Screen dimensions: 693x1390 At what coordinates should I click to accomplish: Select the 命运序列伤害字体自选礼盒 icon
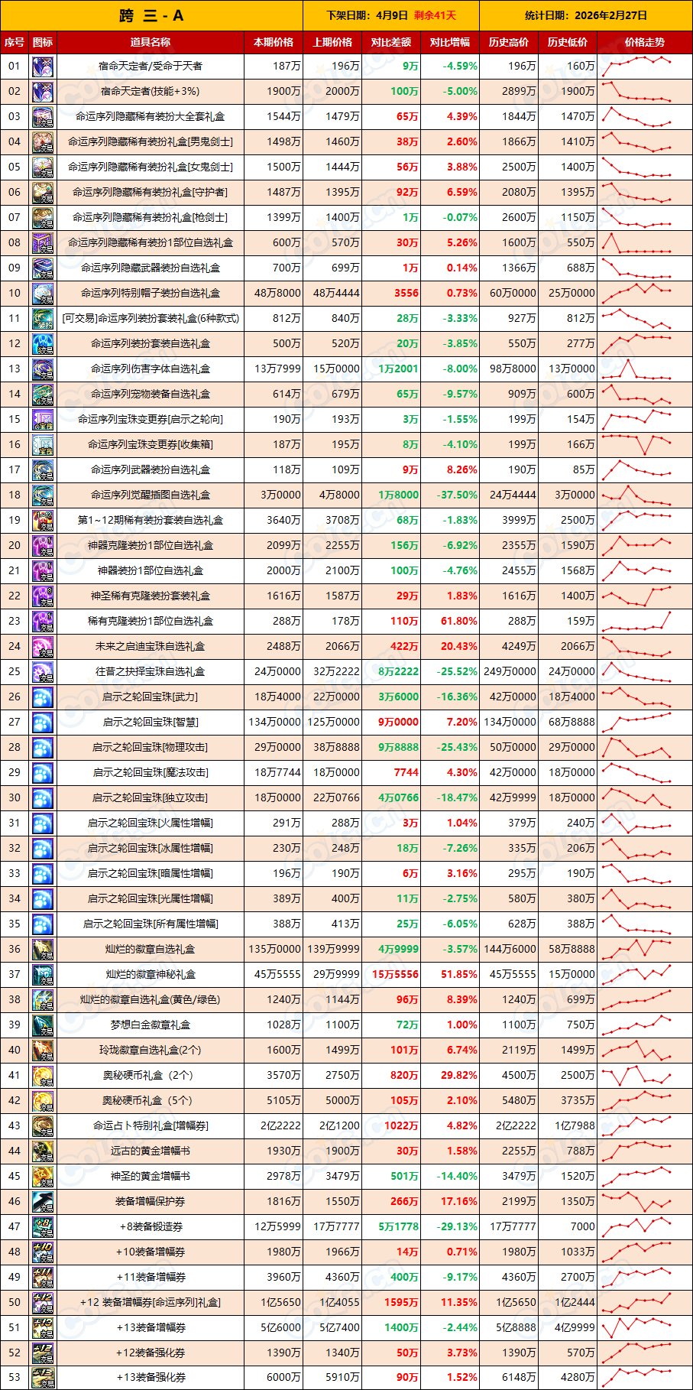43,369
